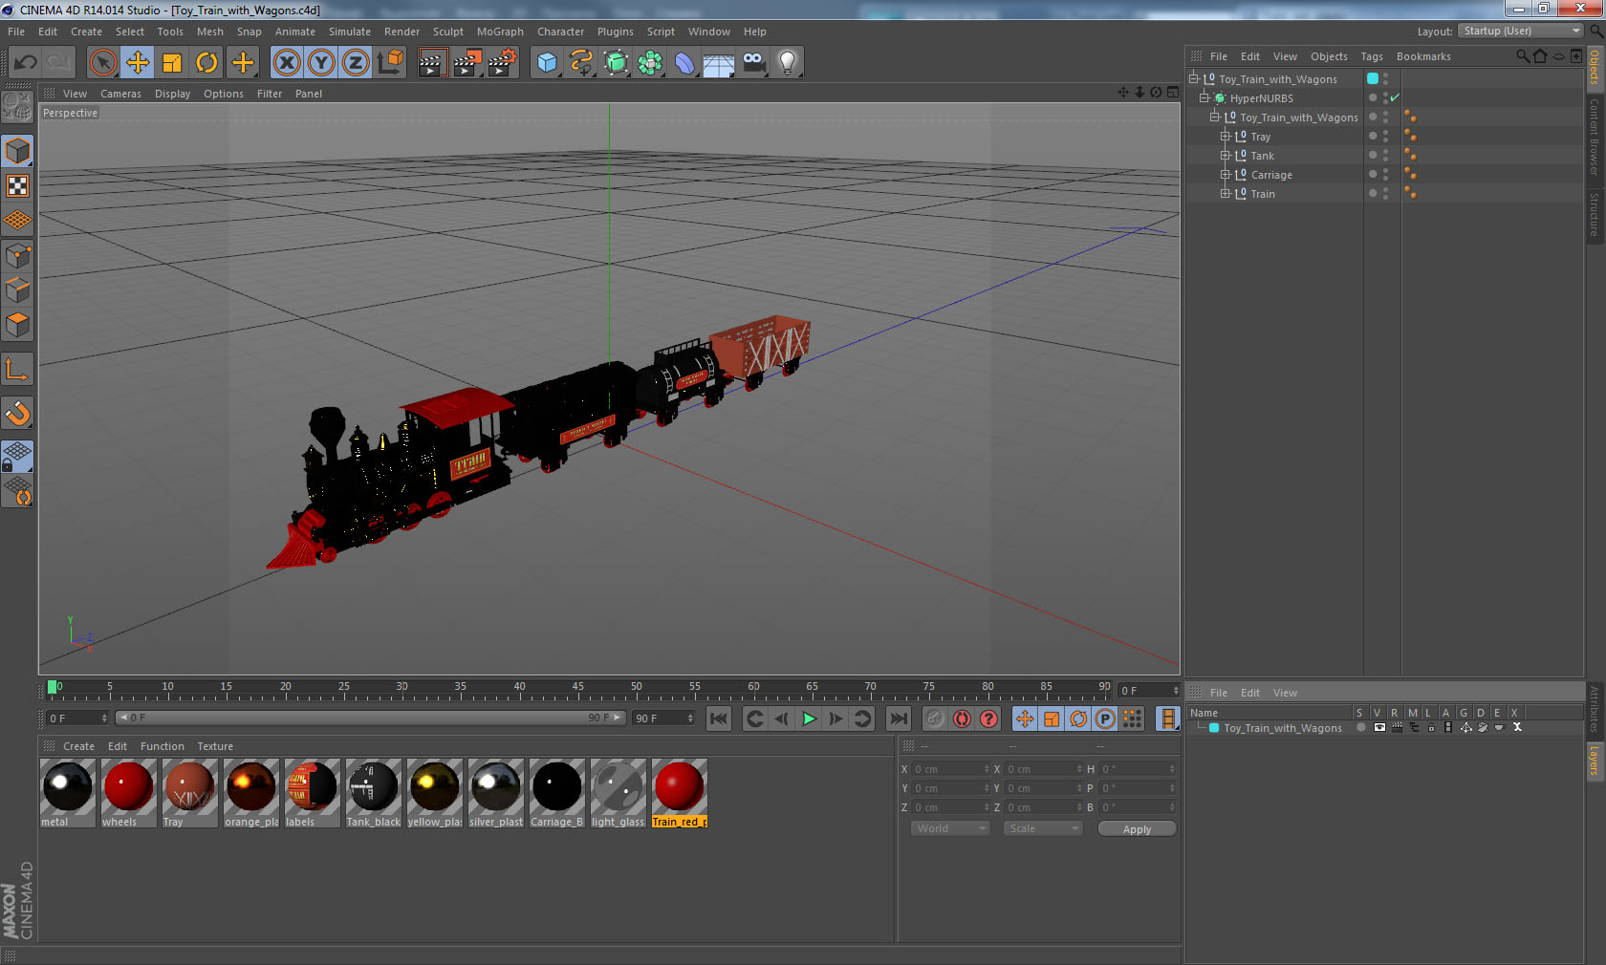Play the animation forward
The width and height of the screenshot is (1606, 965).
tap(809, 718)
